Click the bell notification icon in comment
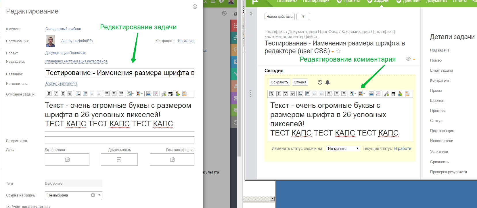The image size is (477, 208). pyautogui.click(x=327, y=83)
